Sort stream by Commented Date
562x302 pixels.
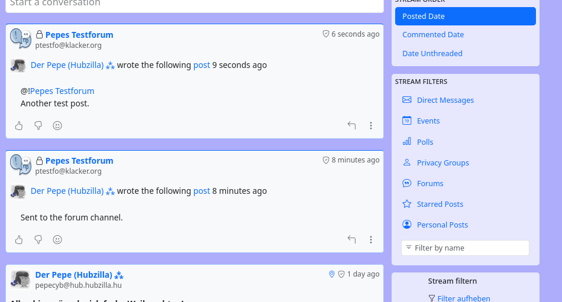(x=433, y=35)
